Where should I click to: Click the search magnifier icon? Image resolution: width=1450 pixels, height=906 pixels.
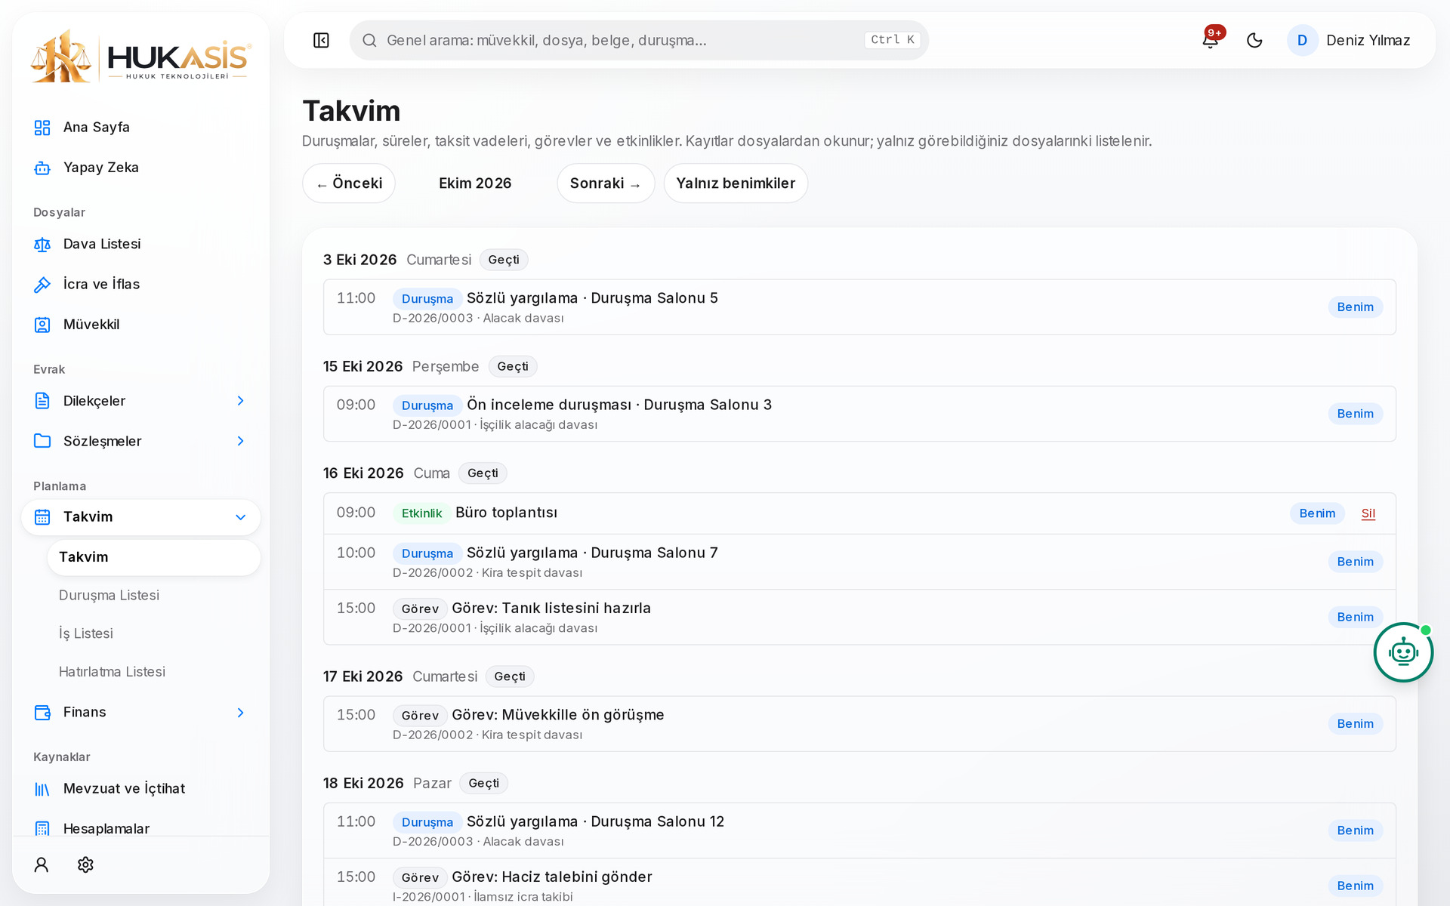point(369,40)
